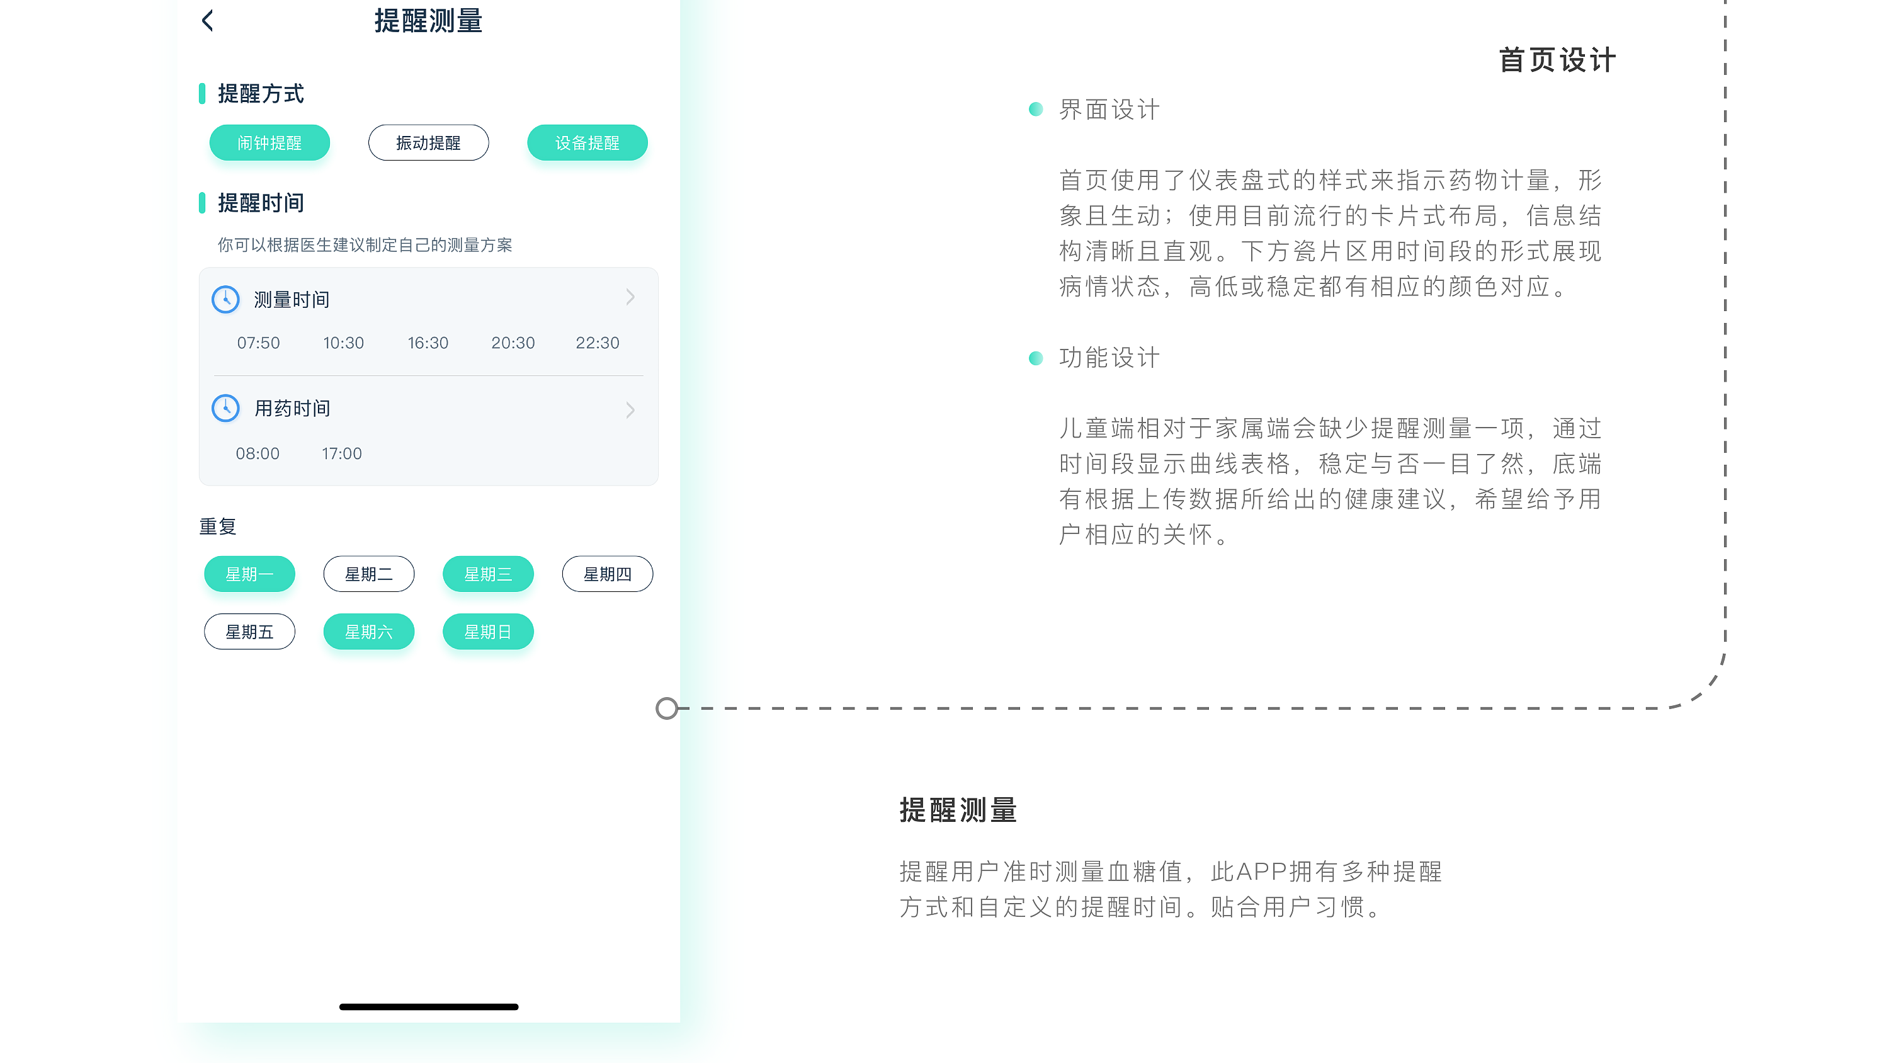Toggle the 闹钟提醒 reminder option
The image size is (1889, 1063).
pos(269,142)
